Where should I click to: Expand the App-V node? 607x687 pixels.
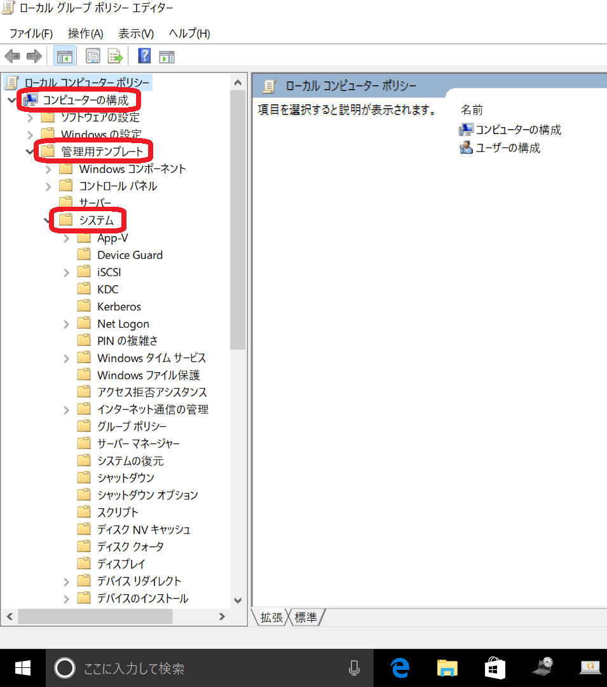(67, 239)
